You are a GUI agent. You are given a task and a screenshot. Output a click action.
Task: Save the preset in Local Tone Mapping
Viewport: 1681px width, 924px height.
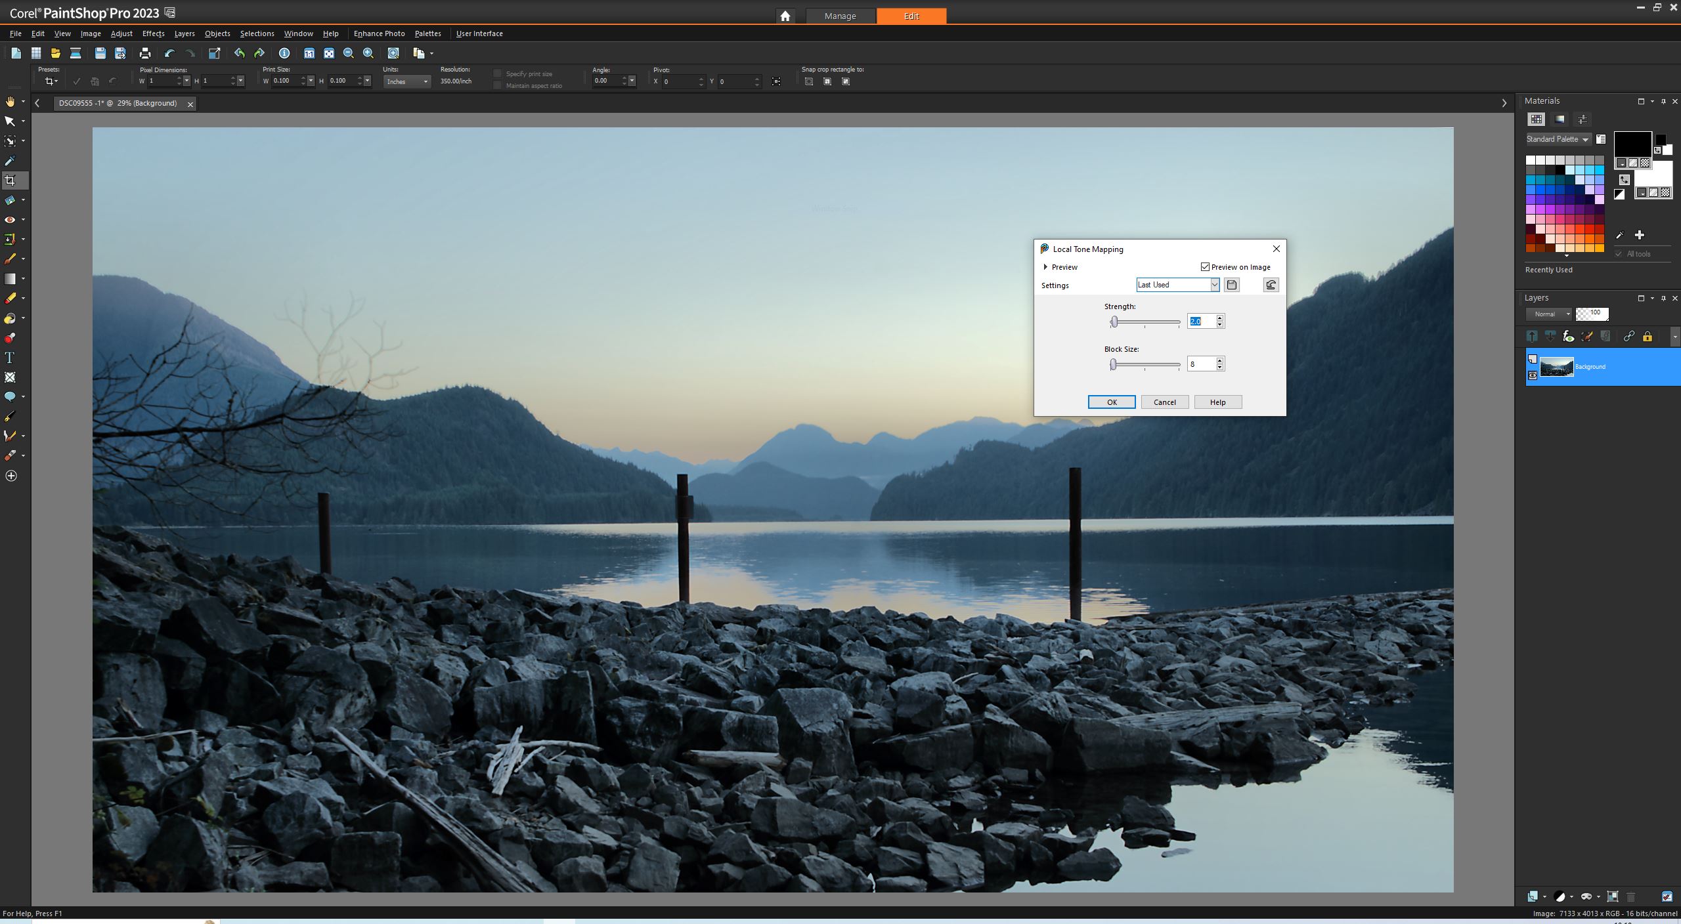(x=1232, y=285)
